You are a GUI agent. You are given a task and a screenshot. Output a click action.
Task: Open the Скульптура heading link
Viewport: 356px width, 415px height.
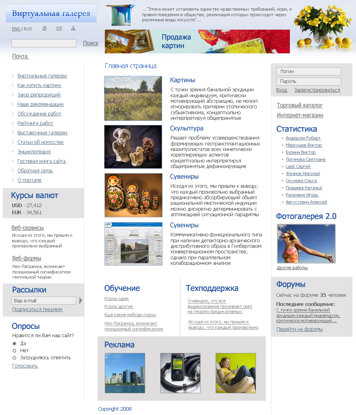click(x=186, y=128)
